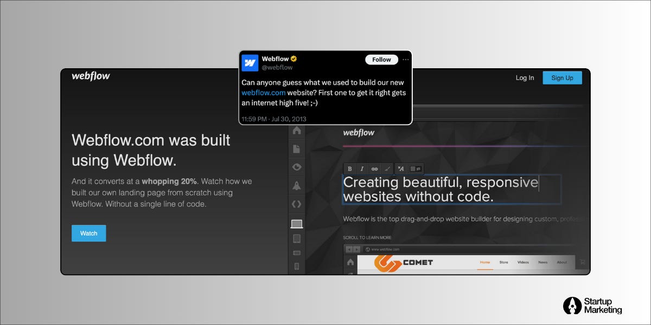Open the code brackets icon in sidebar
Image resolution: width=651 pixels, height=325 pixels.
pos(296,204)
